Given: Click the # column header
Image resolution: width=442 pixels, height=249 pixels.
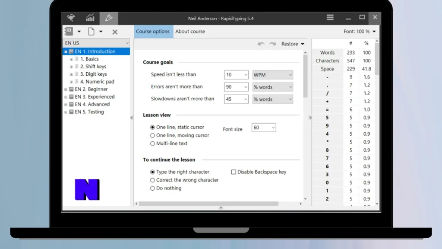Looking at the screenshot, I should coord(350,43).
